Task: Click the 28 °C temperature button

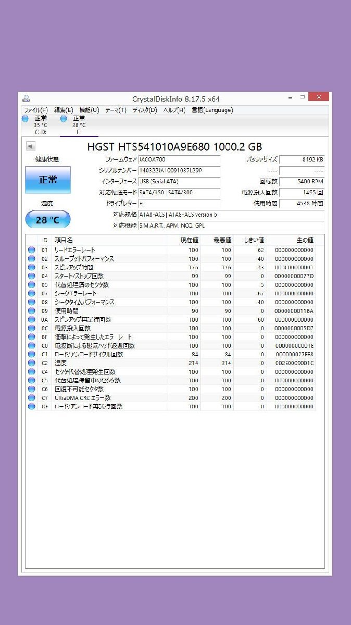Action: pyautogui.click(x=47, y=220)
